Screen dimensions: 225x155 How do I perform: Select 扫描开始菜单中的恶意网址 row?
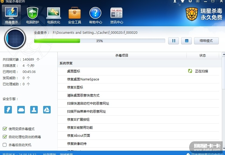[x=138, y=112]
